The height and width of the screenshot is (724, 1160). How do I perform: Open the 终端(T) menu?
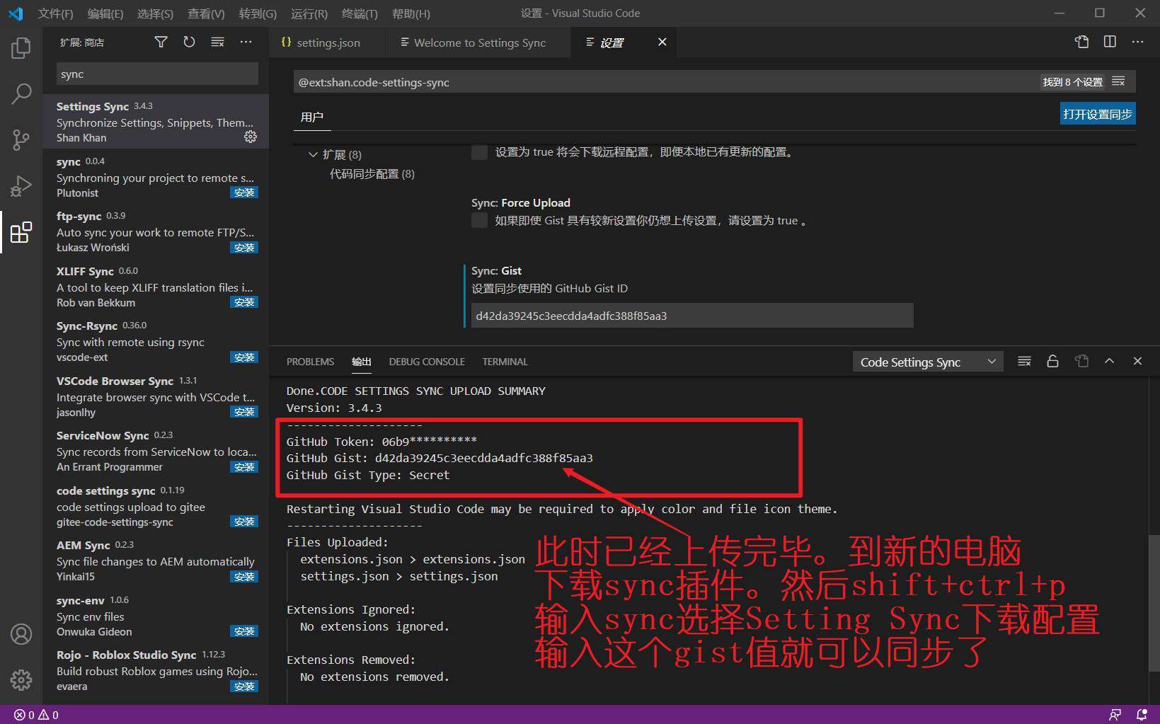(x=360, y=13)
